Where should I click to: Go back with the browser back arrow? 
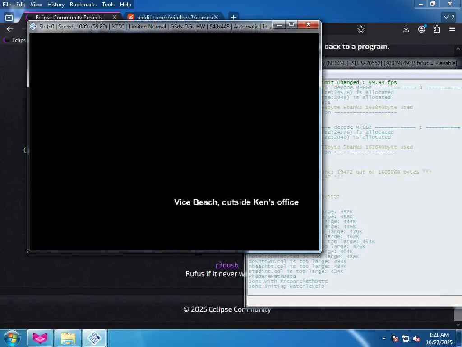point(10,29)
